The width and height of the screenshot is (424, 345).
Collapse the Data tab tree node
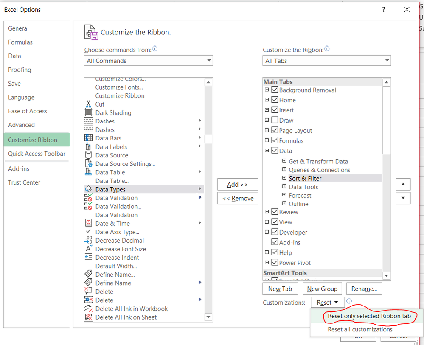(x=267, y=151)
